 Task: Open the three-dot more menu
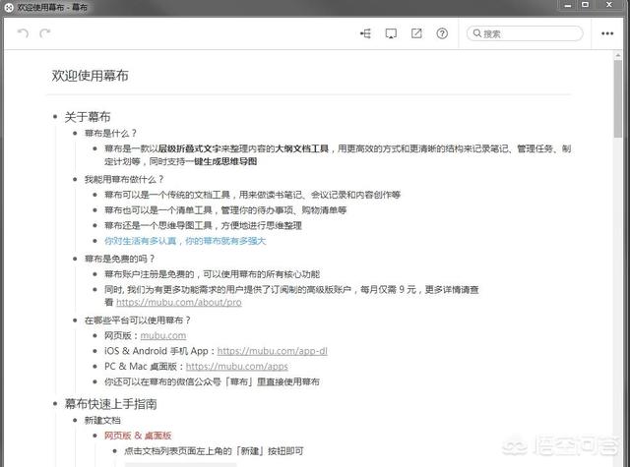point(607,33)
